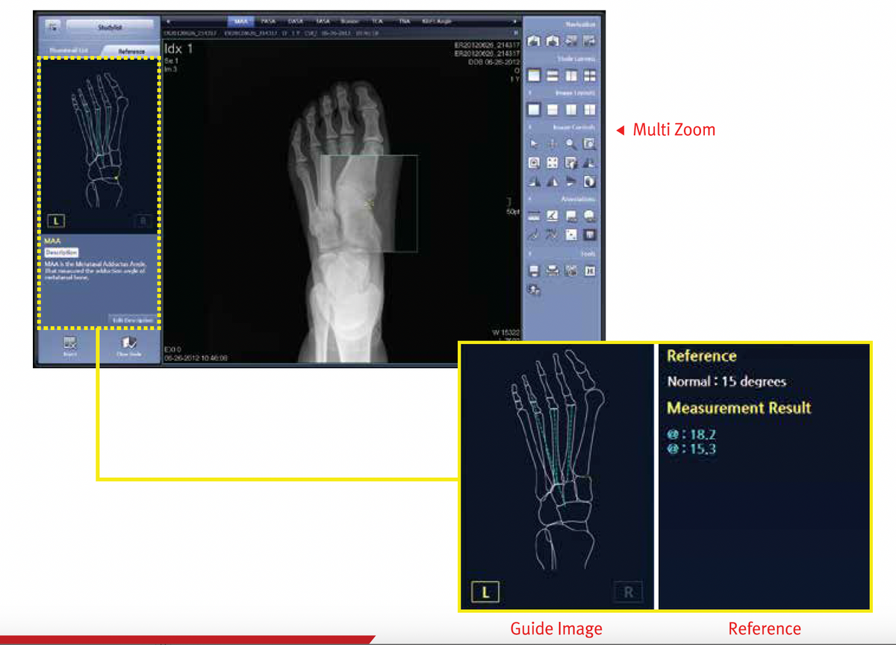Select the single-image layout swatch under Image Layouts
896x645 pixels.
pyautogui.click(x=533, y=109)
